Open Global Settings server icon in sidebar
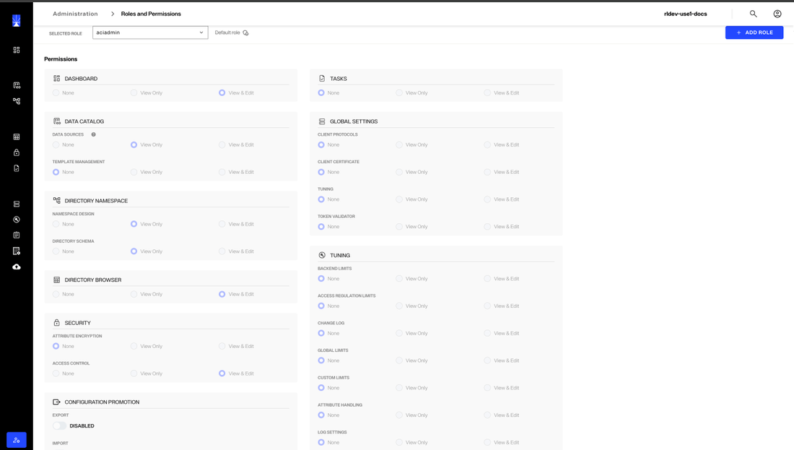Image resolution: width=794 pixels, height=450 pixels. tap(16, 204)
